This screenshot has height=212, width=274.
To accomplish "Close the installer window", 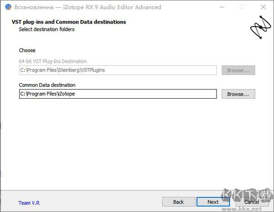I will [263, 7].
